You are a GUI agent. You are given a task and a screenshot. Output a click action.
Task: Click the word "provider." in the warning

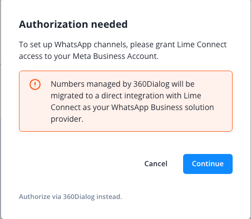coord(67,120)
